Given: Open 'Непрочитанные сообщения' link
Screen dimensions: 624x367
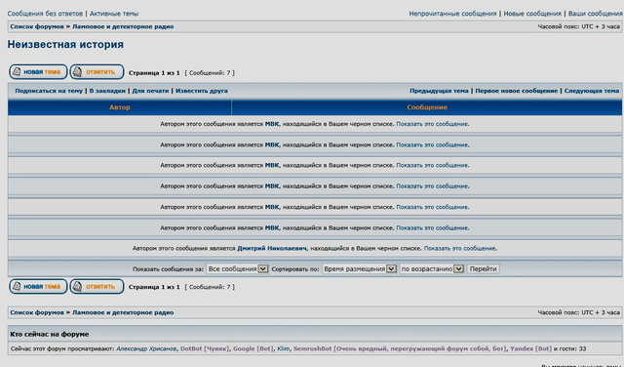Looking at the screenshot, I should tap(452, 14).
